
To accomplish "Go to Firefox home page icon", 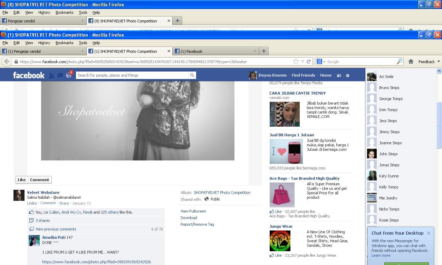I will pos(411,61).
